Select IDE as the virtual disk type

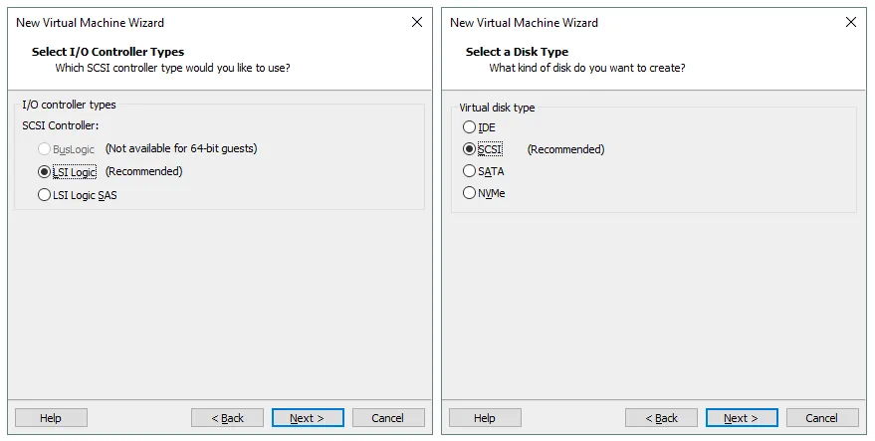[470, 127]
